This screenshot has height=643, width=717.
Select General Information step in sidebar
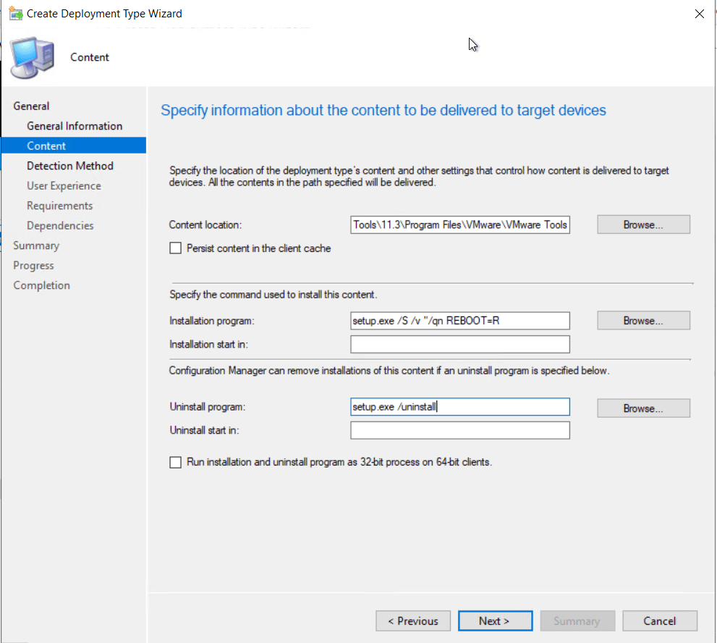[x=75, y=126]
